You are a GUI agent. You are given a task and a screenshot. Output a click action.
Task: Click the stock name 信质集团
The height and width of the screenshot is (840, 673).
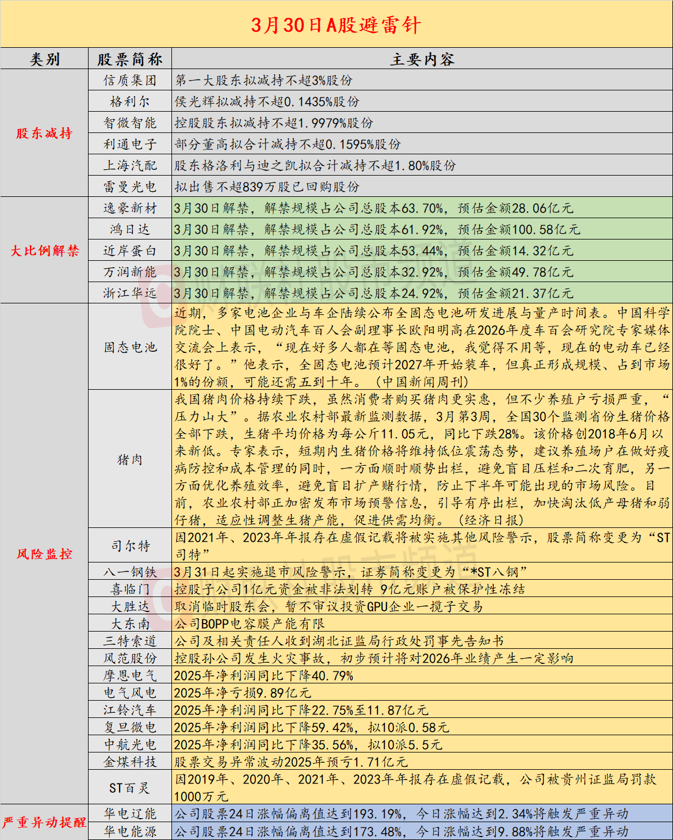click(x=130, y=80)
